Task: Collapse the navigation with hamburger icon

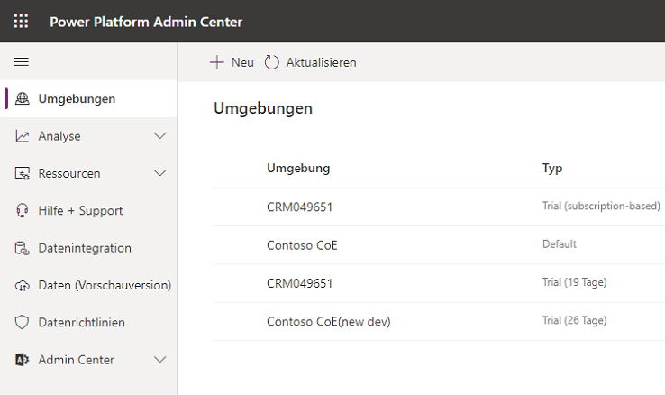Action: click(22, 62)
